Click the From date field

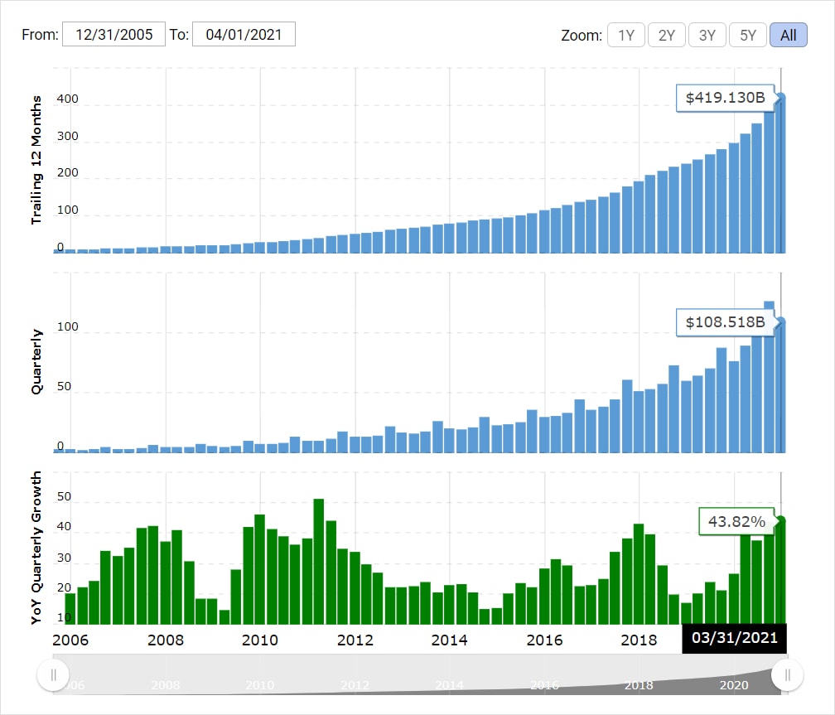[113, 35]
